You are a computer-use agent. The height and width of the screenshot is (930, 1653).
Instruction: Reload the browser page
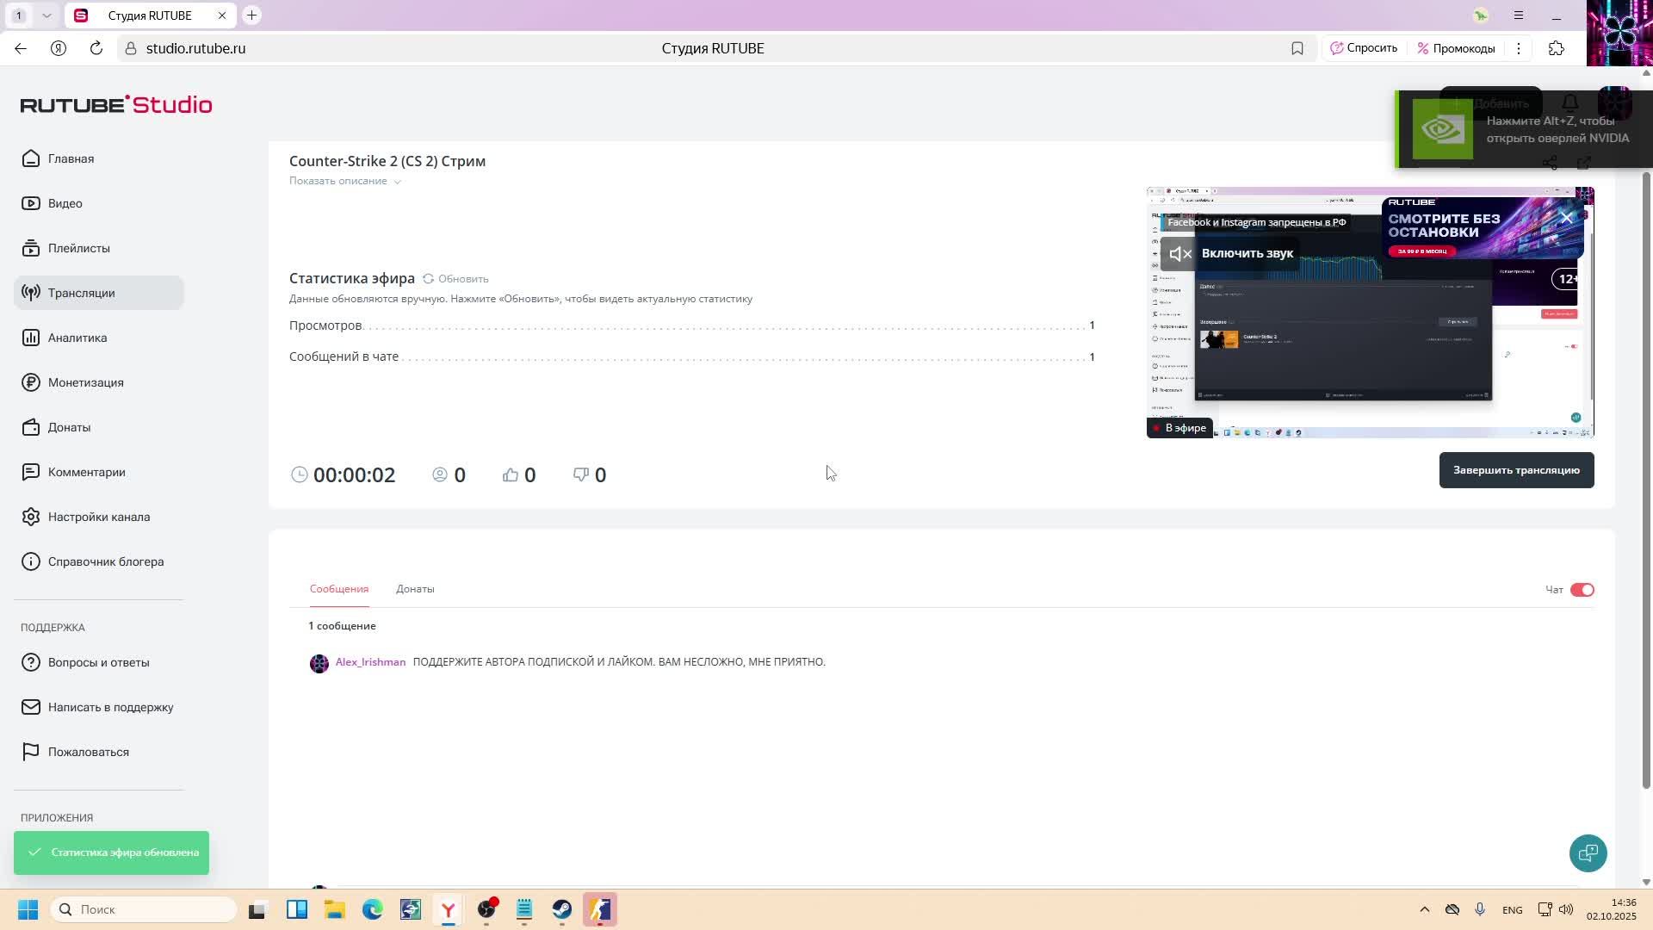point(96,48)
